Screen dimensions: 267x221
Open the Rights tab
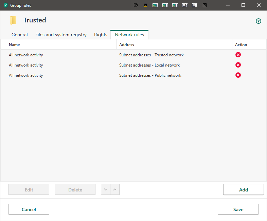(x=101, y=35)
